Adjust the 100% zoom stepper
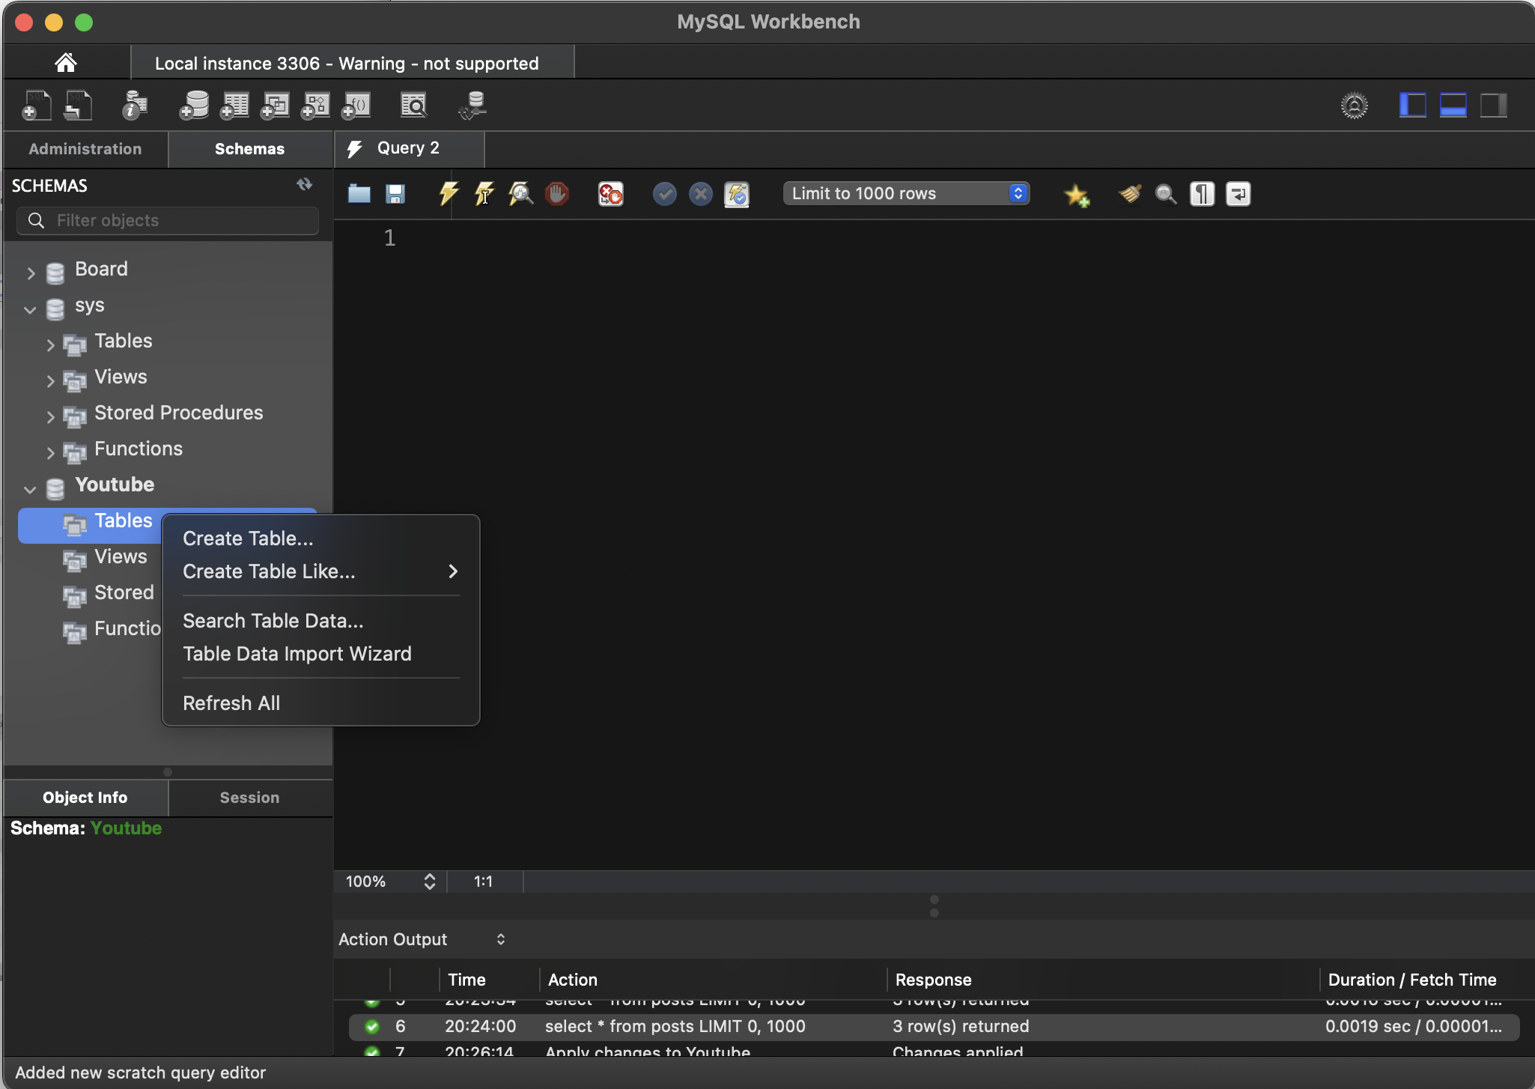 point(429,882)
